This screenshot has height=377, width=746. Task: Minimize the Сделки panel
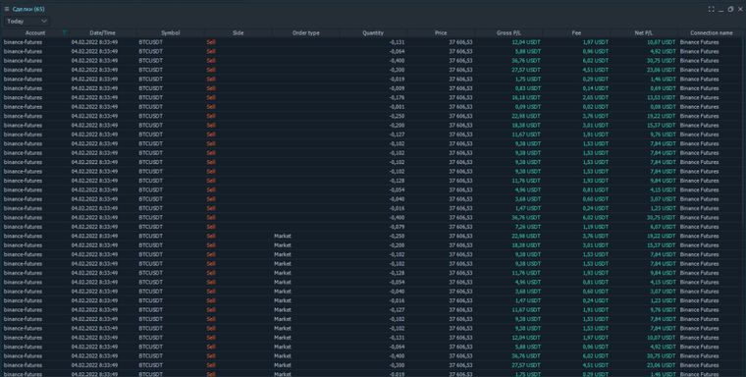pos(721,10)
